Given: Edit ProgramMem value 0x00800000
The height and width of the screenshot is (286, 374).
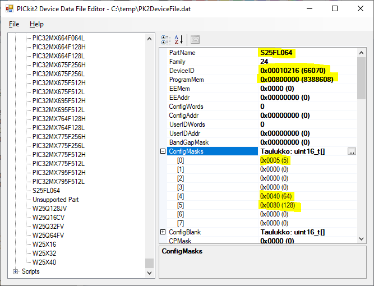Looking at the screenshot, I should [297, 80].
